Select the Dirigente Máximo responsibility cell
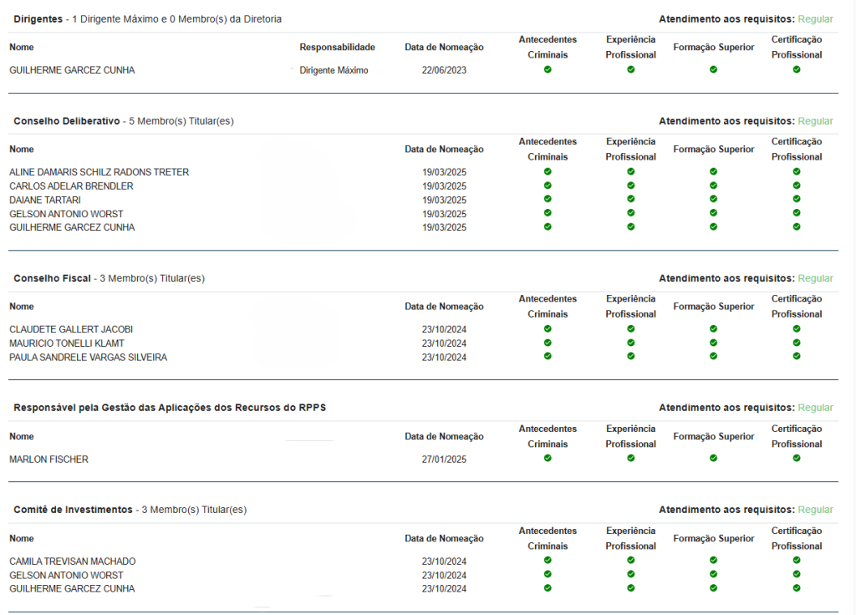This screenshot has width=856, height=615. 334,70
